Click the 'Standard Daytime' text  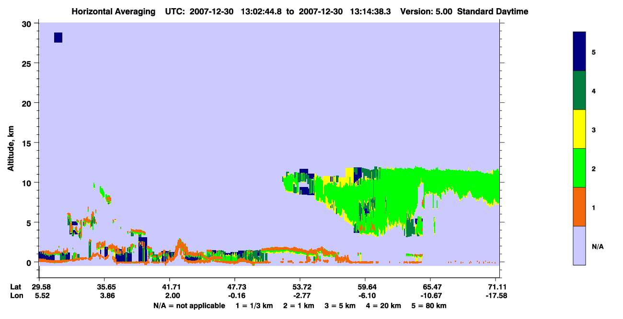[493, 11]
